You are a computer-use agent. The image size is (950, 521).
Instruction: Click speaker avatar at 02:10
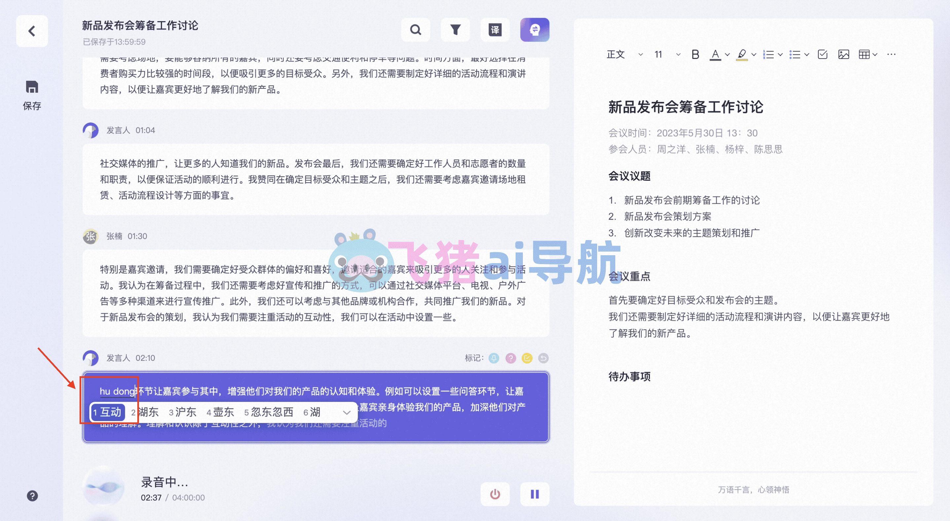click(x=91, y=358)
